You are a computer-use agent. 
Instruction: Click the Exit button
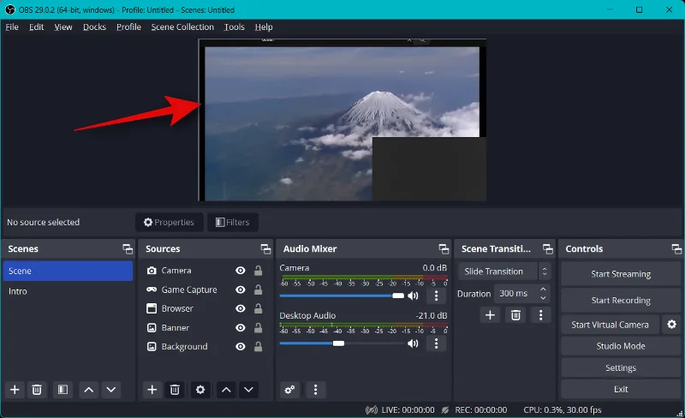pyautogui.click(x=621, y=389)
